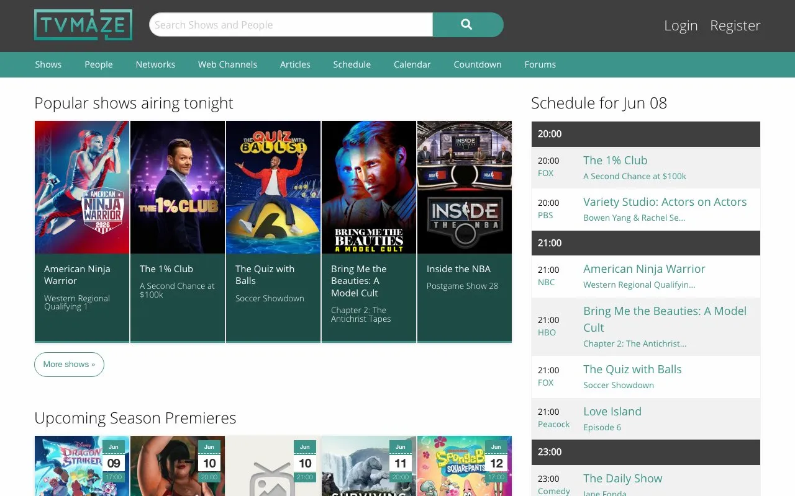
Task: Open the Register link
Action: tap(735, 25)
